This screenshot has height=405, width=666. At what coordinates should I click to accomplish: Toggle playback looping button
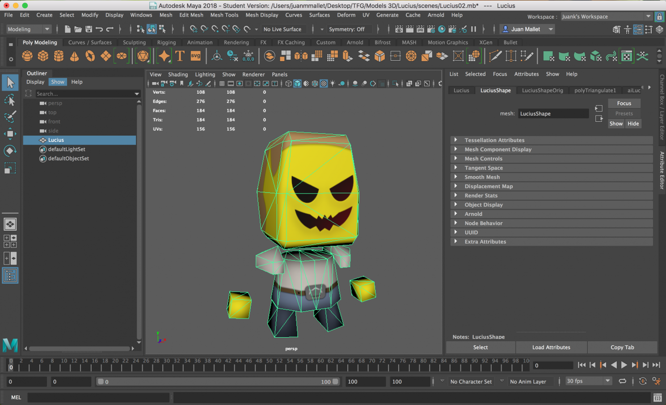622,381
